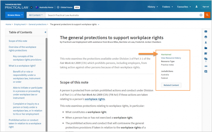Click the Table of Contents scrollbar
The width and height of the screenshot is (212, 132).
[x=47, y=85]
